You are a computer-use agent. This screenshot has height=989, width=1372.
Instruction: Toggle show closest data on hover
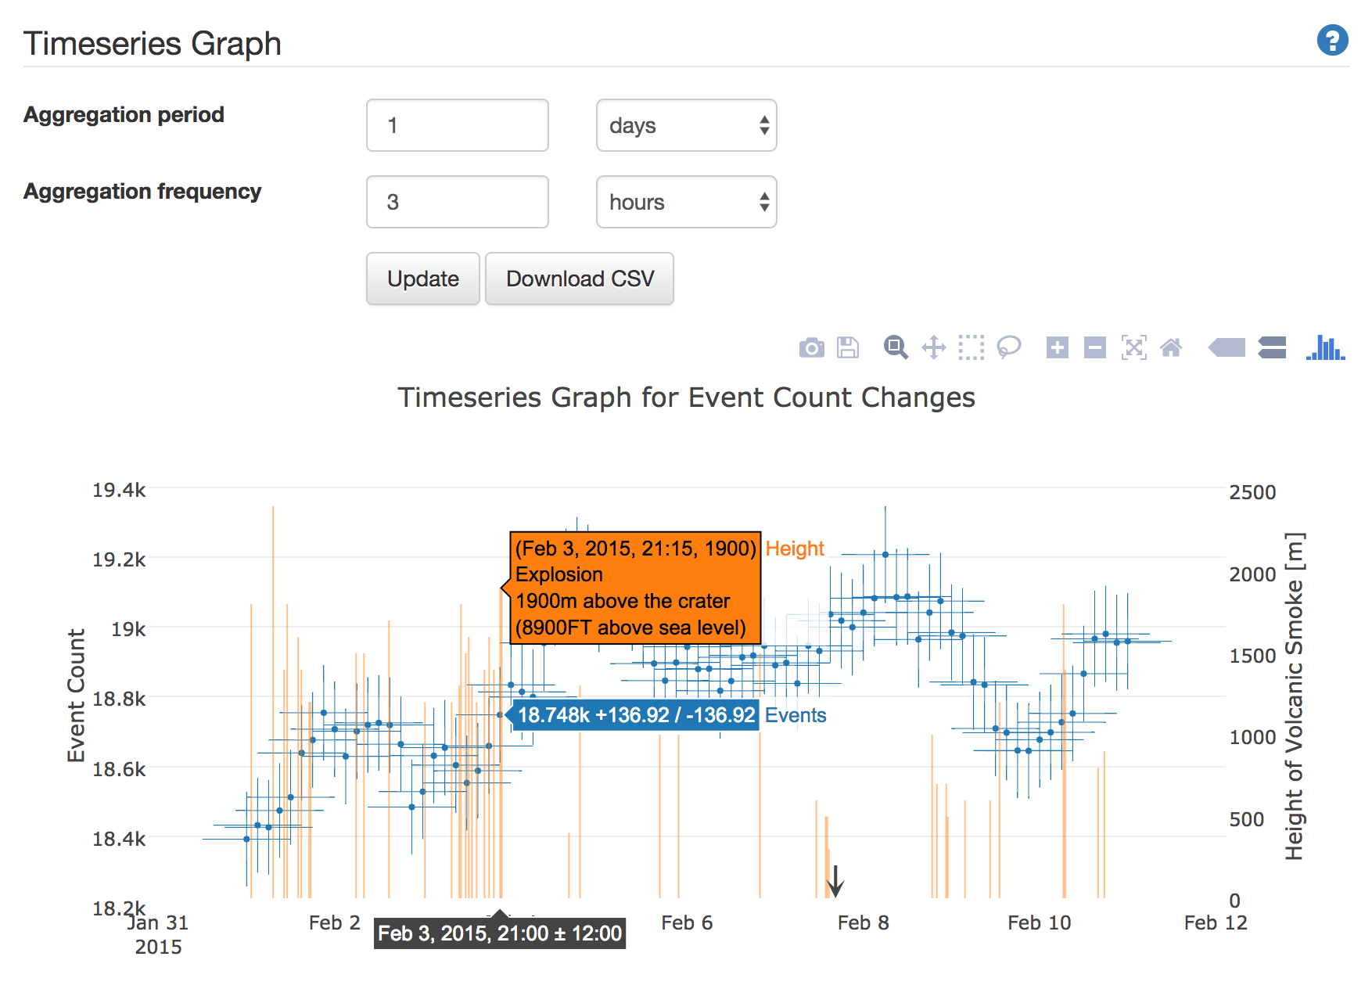point(1227,347)
